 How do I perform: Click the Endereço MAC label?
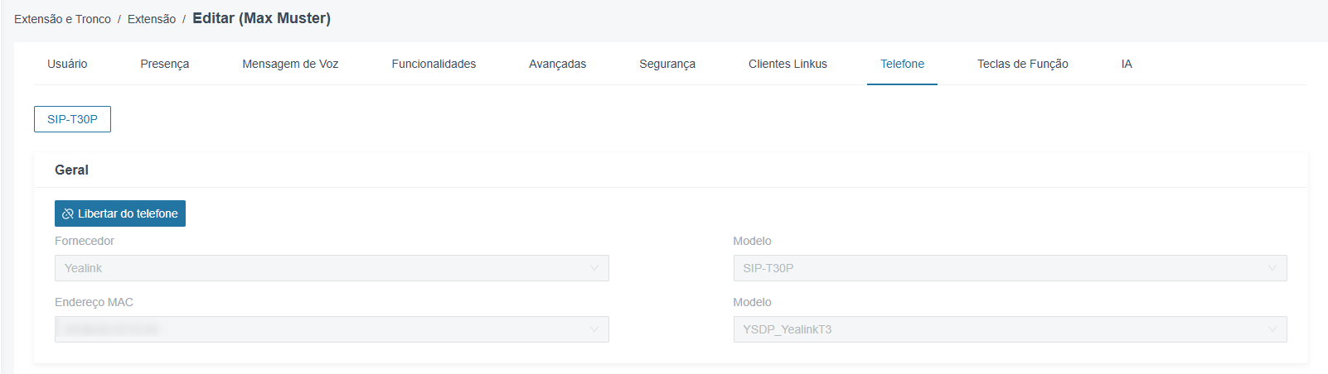point(94,302)
